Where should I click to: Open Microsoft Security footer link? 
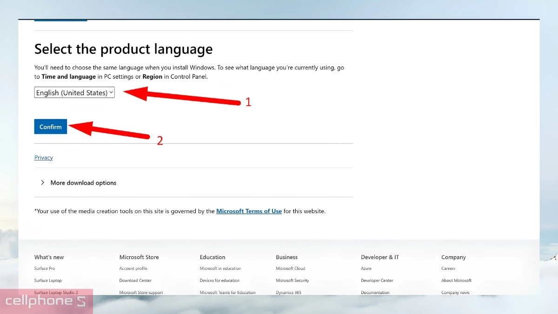pos(292,281)
